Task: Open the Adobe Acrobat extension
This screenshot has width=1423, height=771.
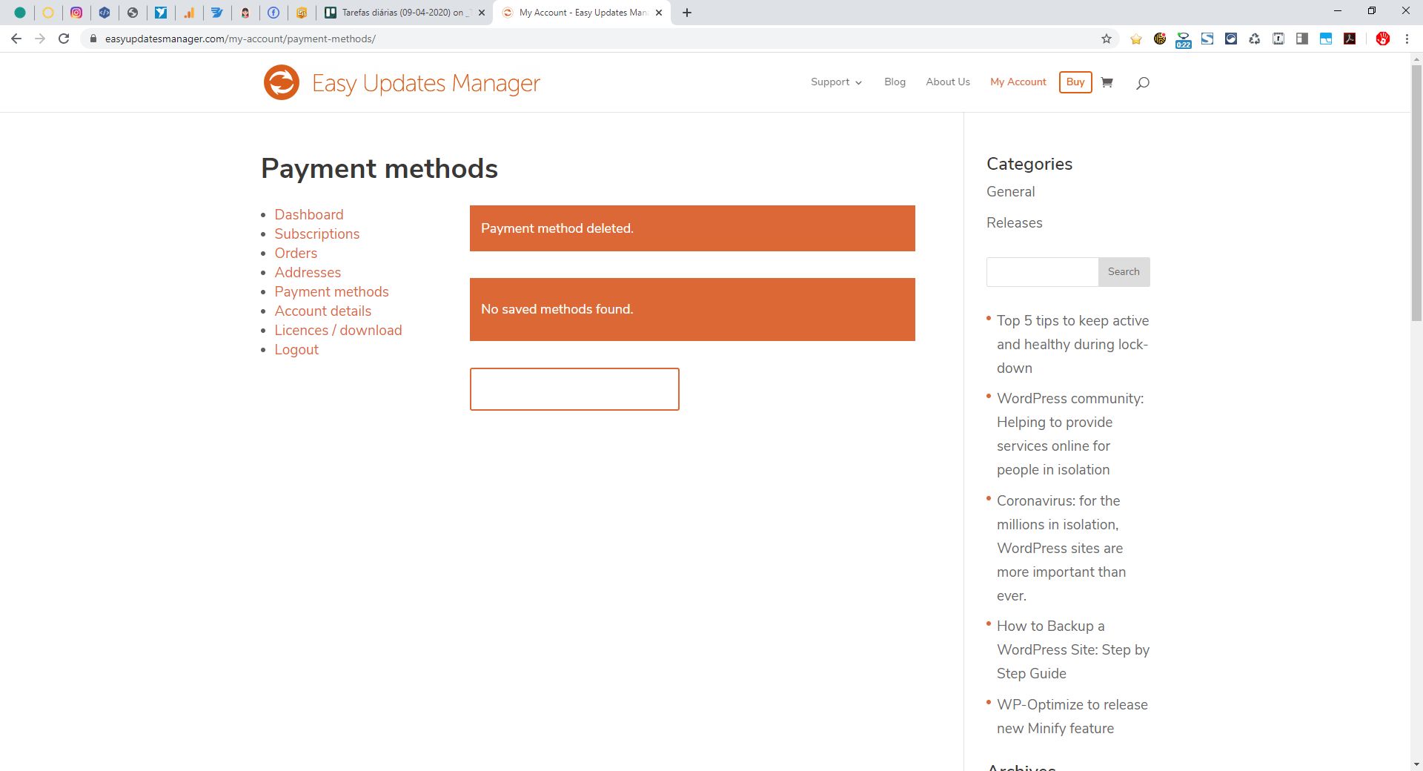Action: (1350, 39)
